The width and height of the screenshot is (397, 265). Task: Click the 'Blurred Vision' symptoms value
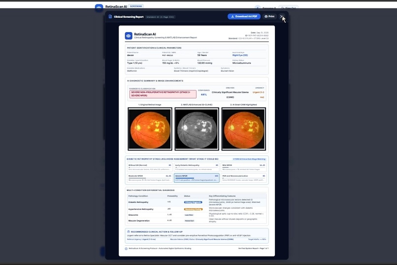coord(228,71)
